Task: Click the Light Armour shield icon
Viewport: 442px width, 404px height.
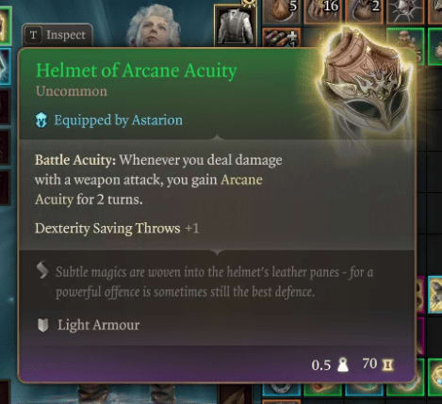Action: click(x=42, y=325)
